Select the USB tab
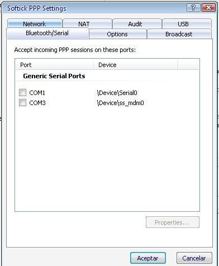 tap(187, 23)
